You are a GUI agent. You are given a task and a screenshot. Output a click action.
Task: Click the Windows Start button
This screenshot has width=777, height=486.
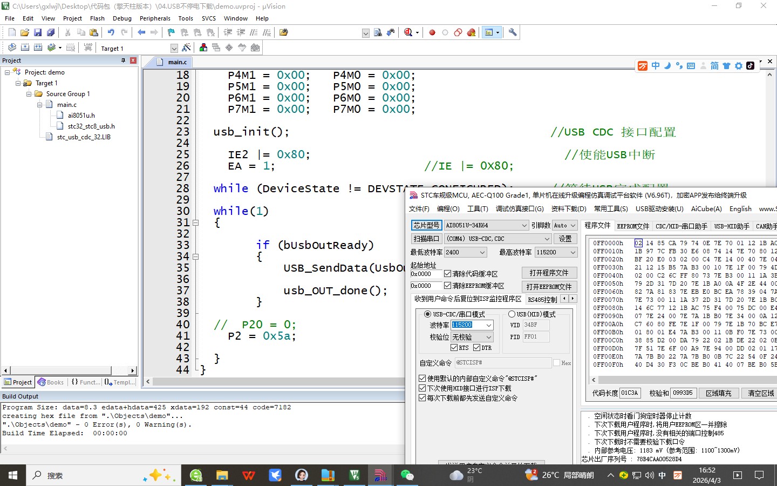[x=12, y=475]
